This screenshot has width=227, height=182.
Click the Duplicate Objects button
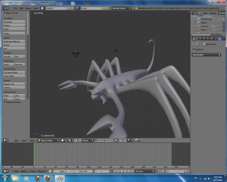coord(14,41)
